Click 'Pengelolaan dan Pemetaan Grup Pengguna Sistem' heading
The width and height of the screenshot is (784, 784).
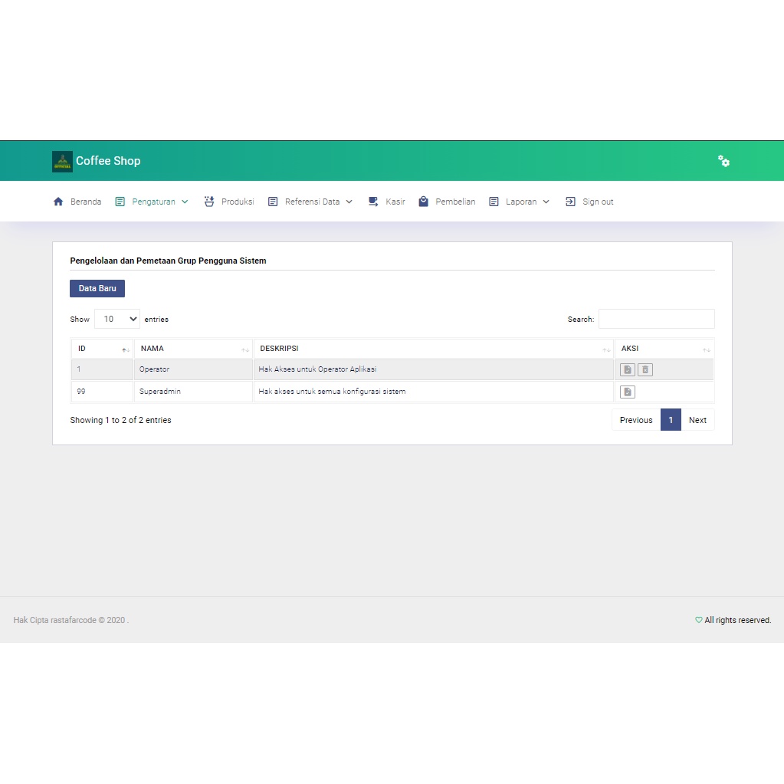(x=168, y=261)
